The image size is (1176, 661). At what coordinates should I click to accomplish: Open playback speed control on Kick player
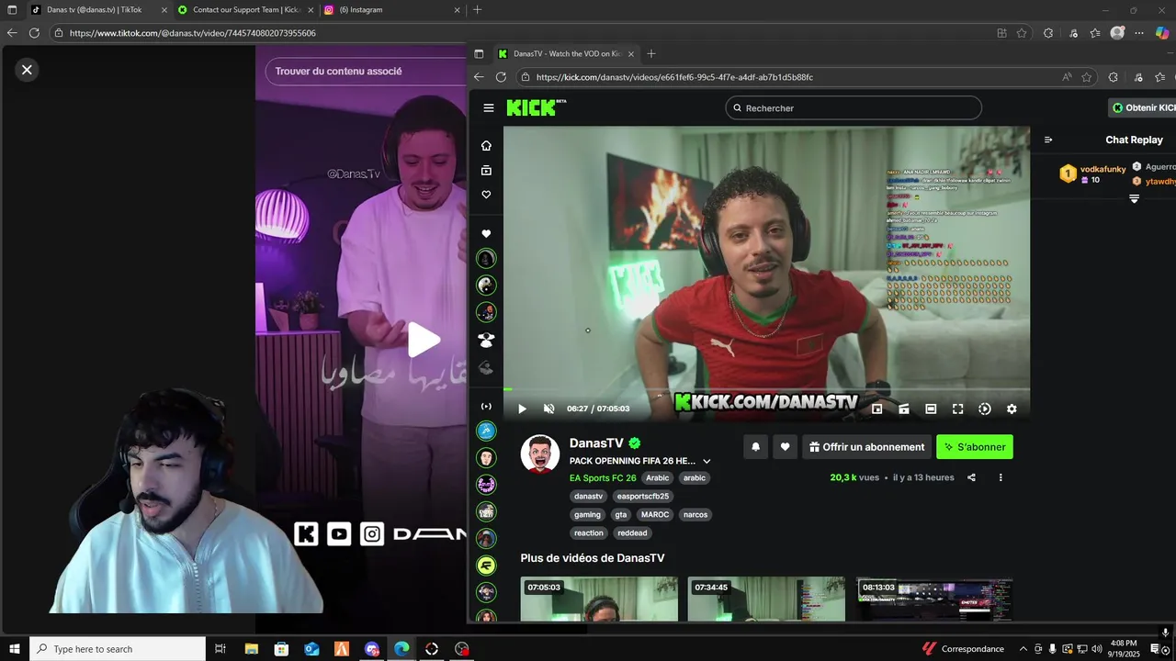[x=985, y=409]
